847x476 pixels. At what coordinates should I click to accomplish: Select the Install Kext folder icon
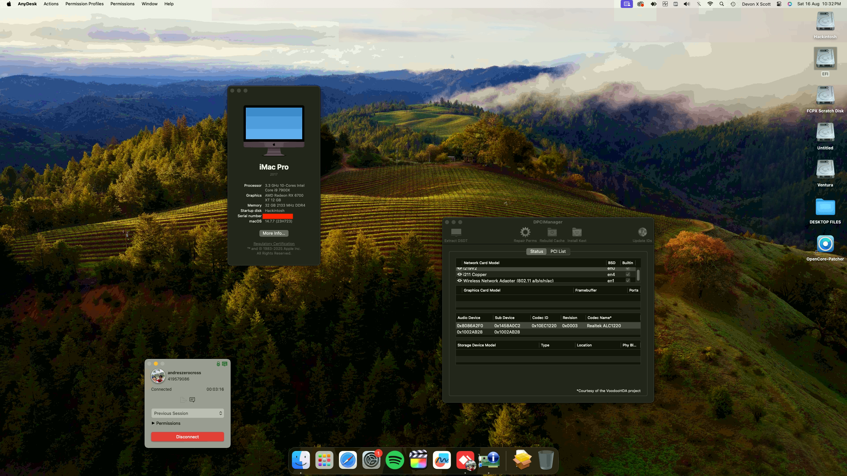[x=576, y=232]
